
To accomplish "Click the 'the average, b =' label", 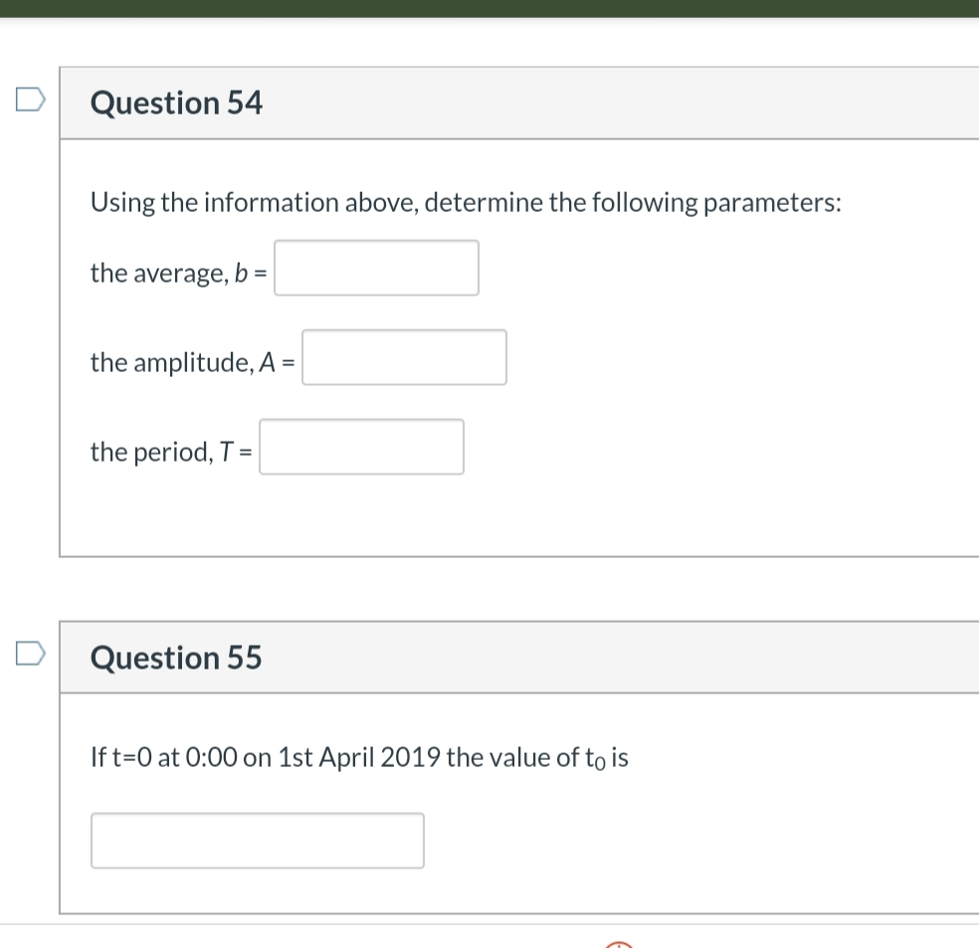I will point(178,274).
